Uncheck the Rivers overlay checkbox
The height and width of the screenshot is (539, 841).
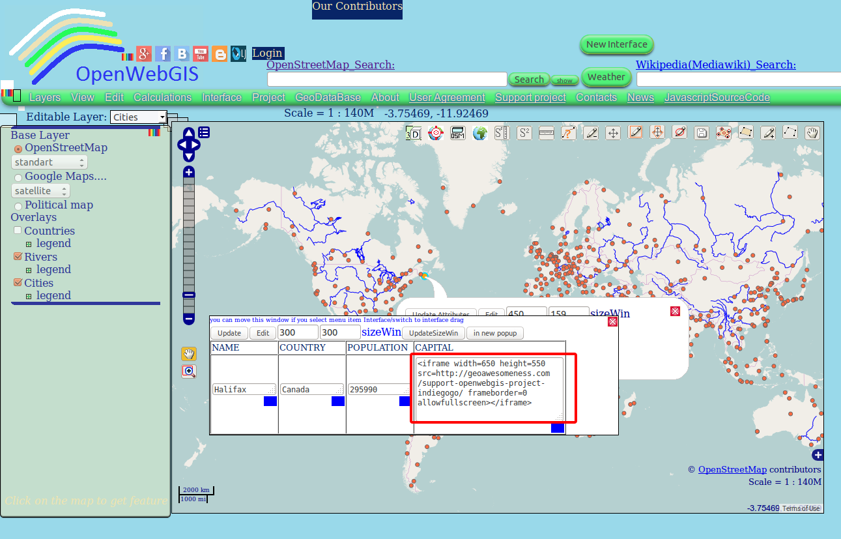pos(18,257)
